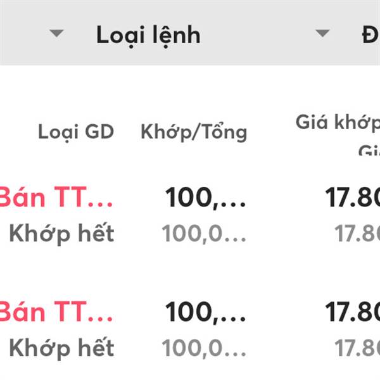The width and height of the screenshot is (380, 380).
Task: Open the second Bán TT... order entry
Action: pos(56,312)
